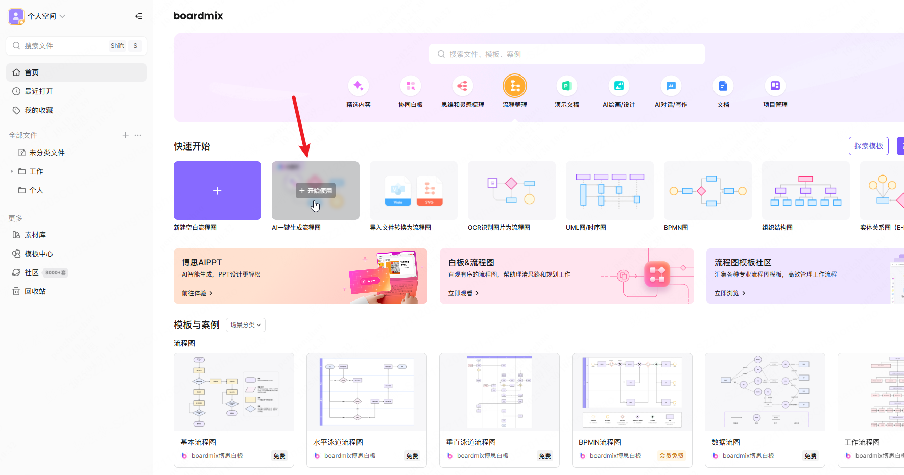Click the 个人空间 avatar icon
This screenshot has width=904, height=475.
pos(16,16)
